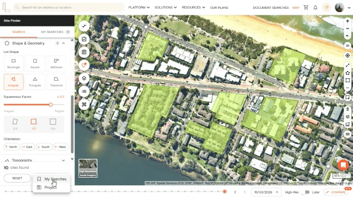Open the user profile avatar

pyautogui.click(x=339, y=7)
